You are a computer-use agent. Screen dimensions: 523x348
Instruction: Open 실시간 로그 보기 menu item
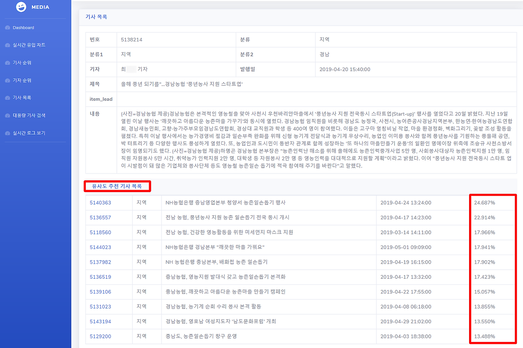tap(29, 133)
